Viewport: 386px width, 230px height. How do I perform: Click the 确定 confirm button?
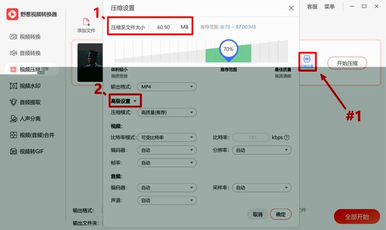pyautogui.click(x=281, y=214)
